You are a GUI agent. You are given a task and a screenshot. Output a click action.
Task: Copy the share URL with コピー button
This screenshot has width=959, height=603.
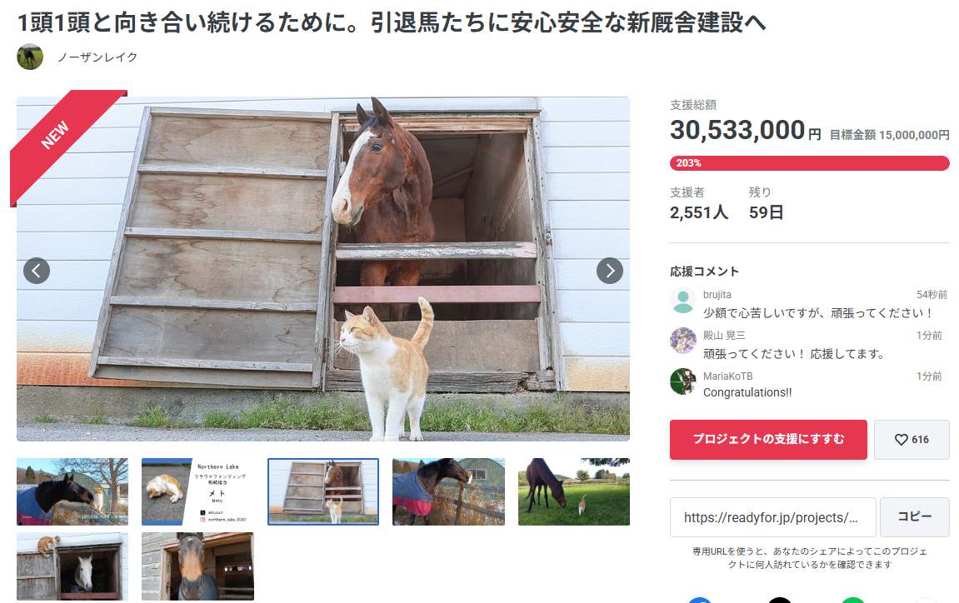tap(914, 516)
